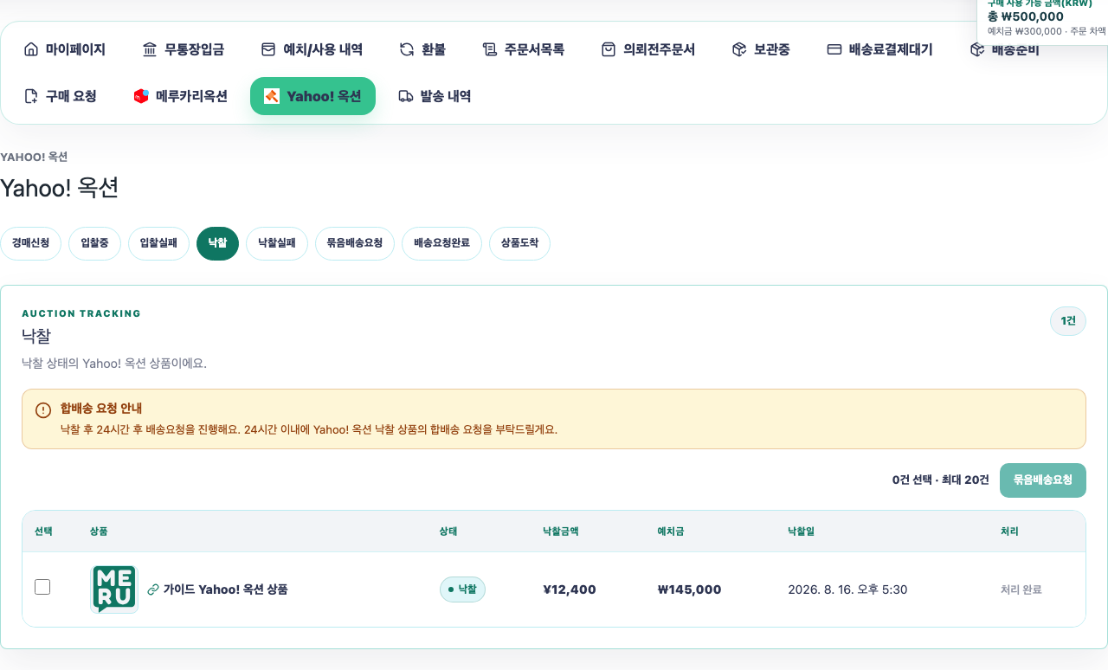Click 낙찰 상태의 Yahoo! 옥션 상품이에요 description
Screen dimensions: 1108x670
point(114,364)
